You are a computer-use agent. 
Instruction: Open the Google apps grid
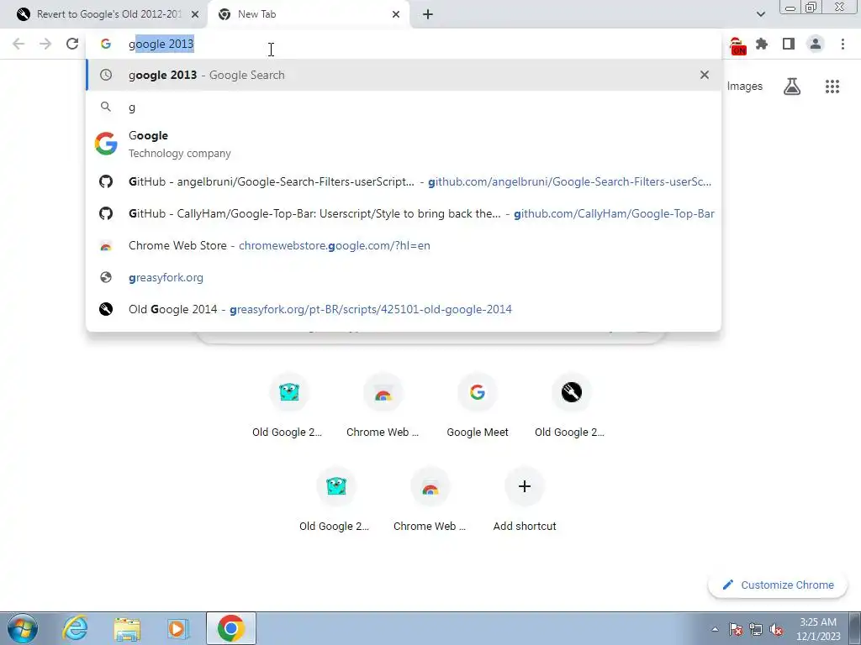pos(832,87)
